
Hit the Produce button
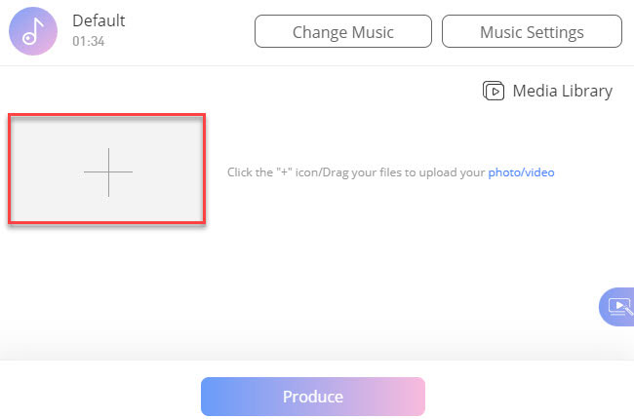point(313,397)
